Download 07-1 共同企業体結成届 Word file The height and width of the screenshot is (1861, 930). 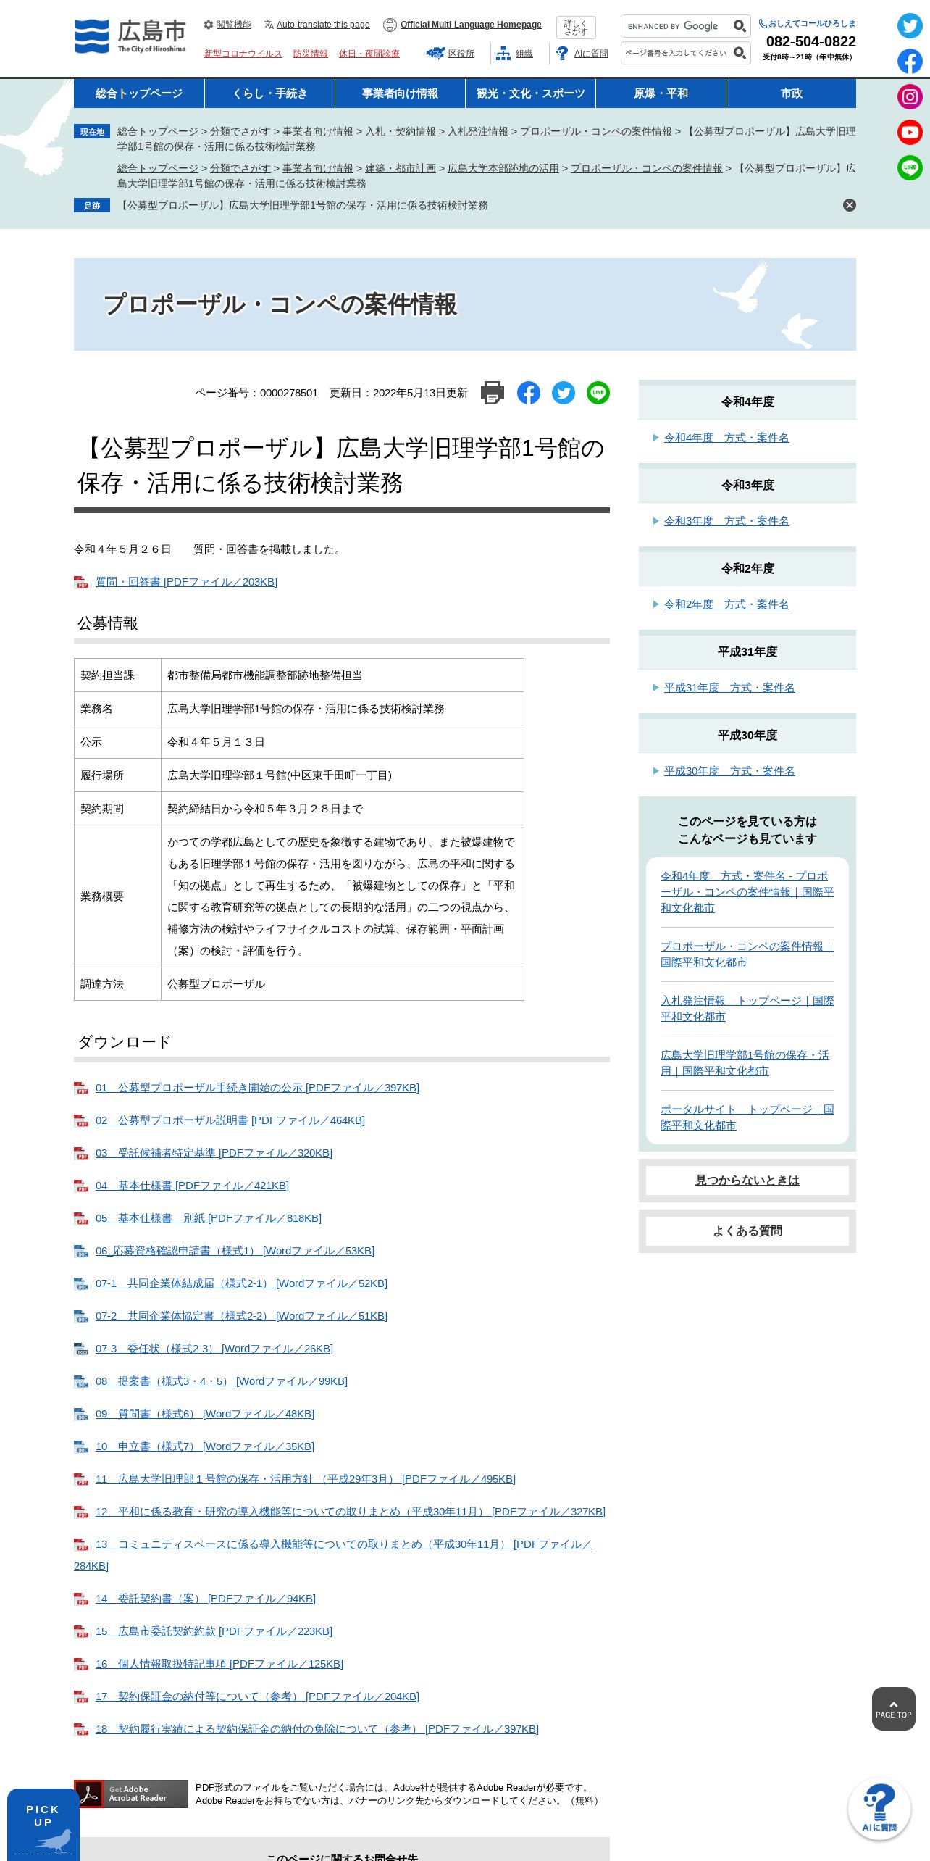pos(241,1283)
